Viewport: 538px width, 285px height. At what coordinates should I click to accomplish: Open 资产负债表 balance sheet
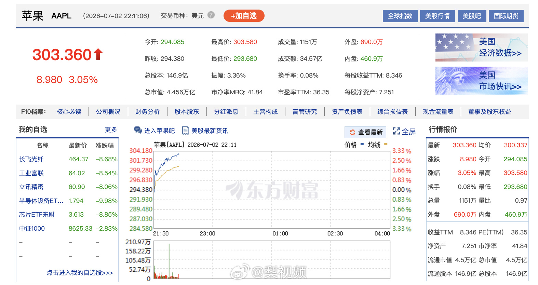(x=347, y=112)
